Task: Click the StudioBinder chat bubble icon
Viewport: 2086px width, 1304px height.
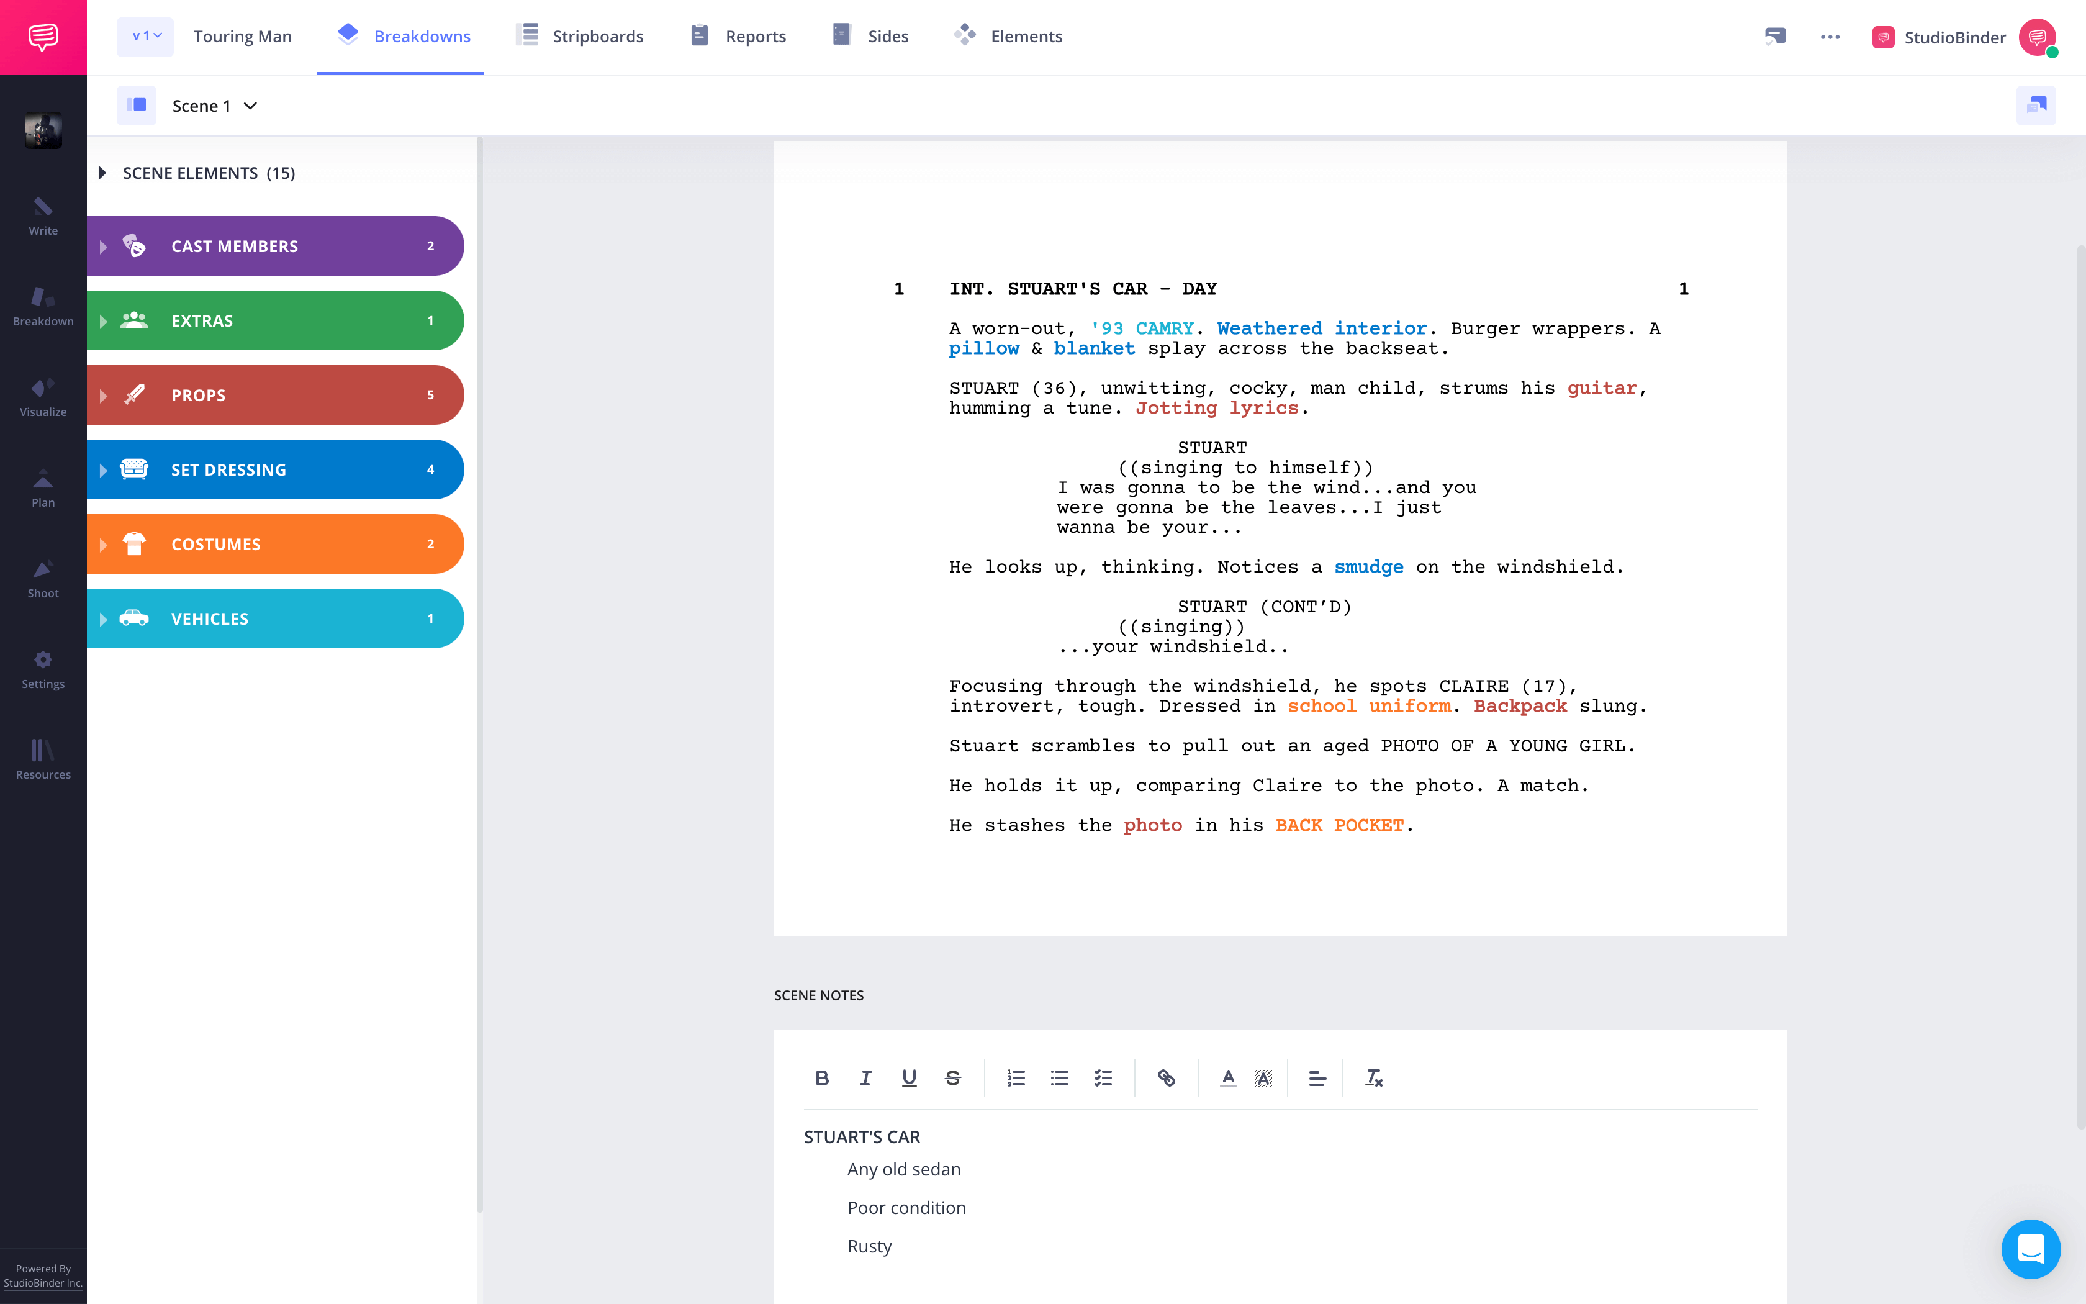Action: 2030,1248
